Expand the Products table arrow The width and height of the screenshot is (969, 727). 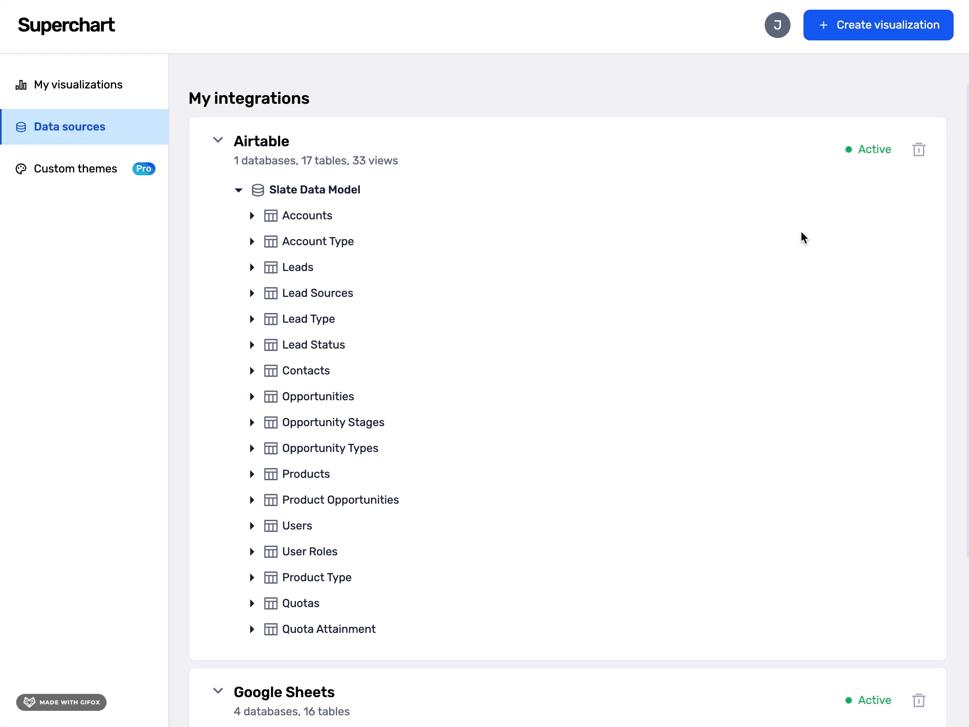[x=252, y=474]
